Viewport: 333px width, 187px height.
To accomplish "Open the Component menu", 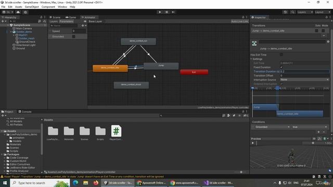I will coord(48,7).
